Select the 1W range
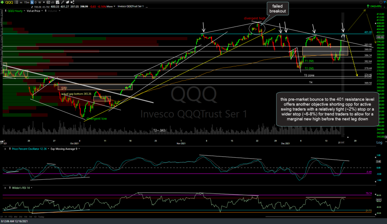 click(x=31, y=217)
